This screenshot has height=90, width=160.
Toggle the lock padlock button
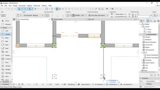(x=52, y=9)
